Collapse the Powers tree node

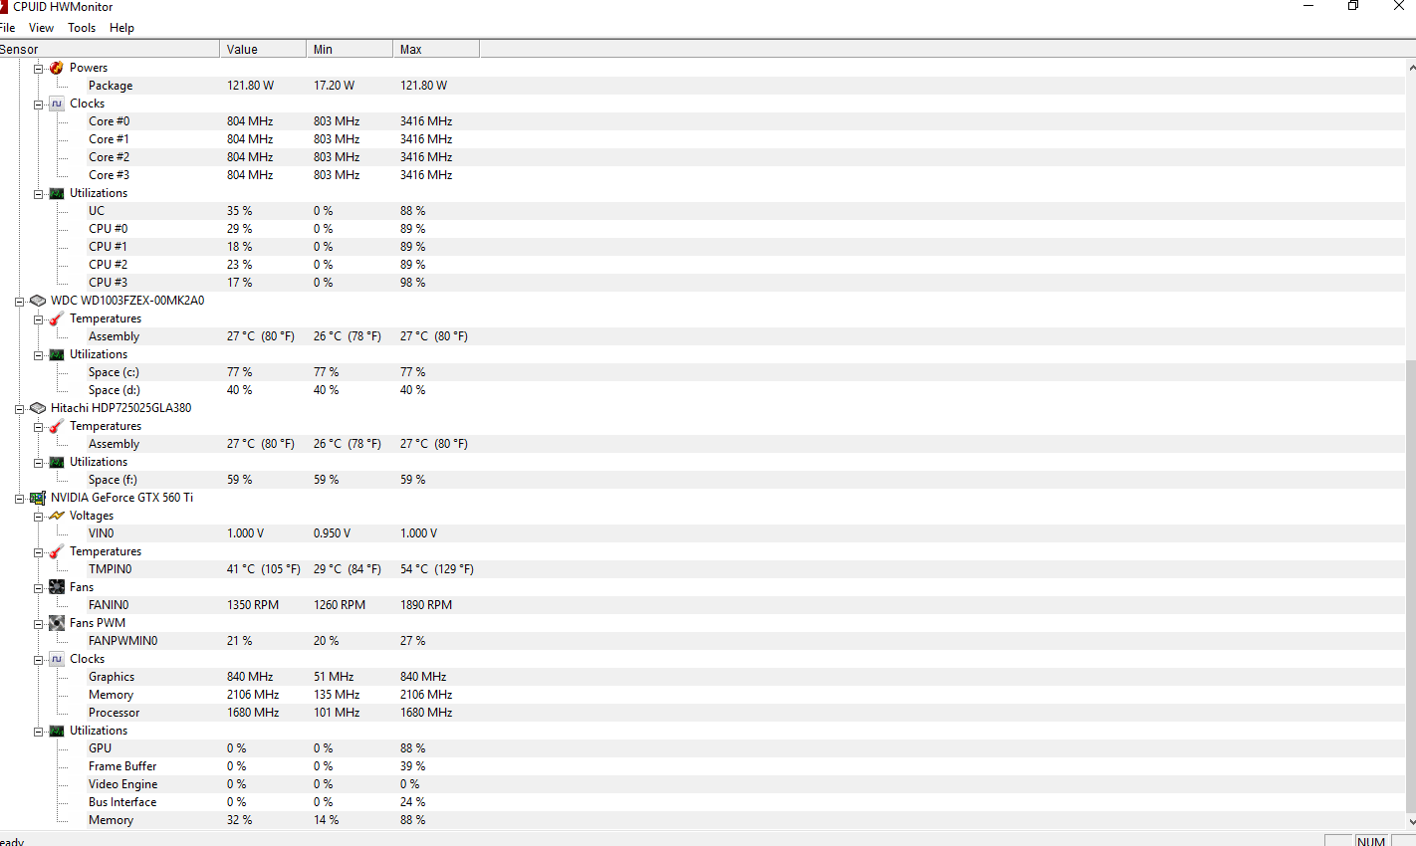38,69
